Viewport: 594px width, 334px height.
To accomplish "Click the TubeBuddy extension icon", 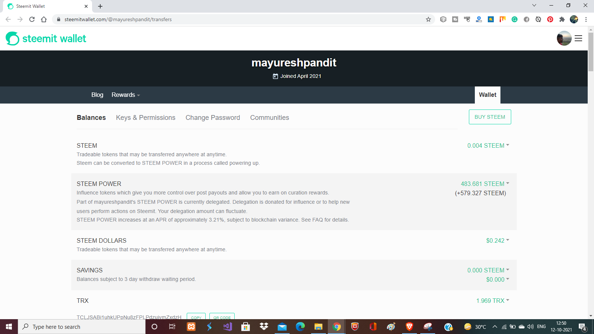I will tap(455, 19).
